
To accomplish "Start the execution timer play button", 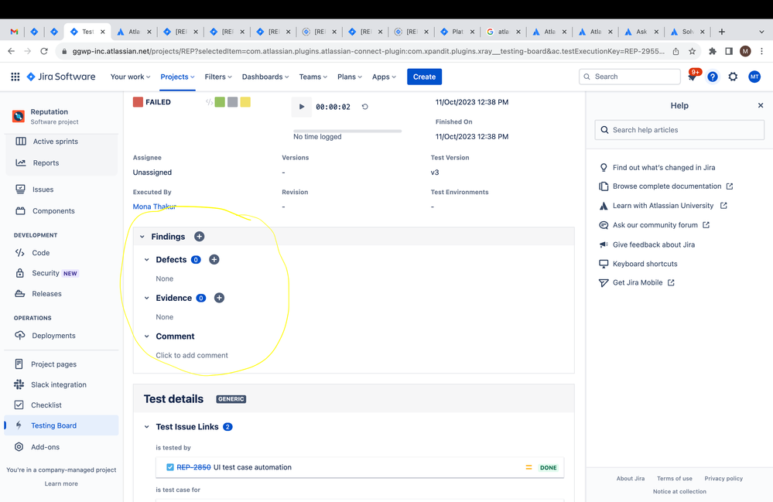I will [302, 107].
